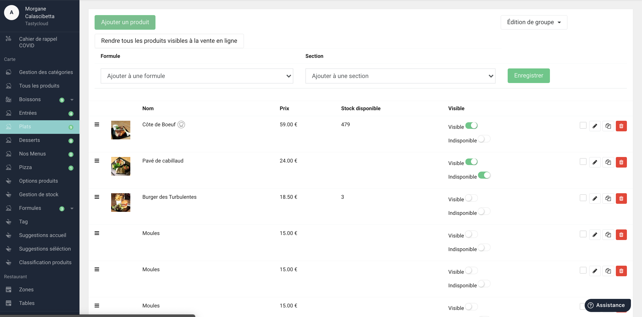This screenshot has width=642, height=317.
Task: Click the stock value 479
Action: pos(345,125)
